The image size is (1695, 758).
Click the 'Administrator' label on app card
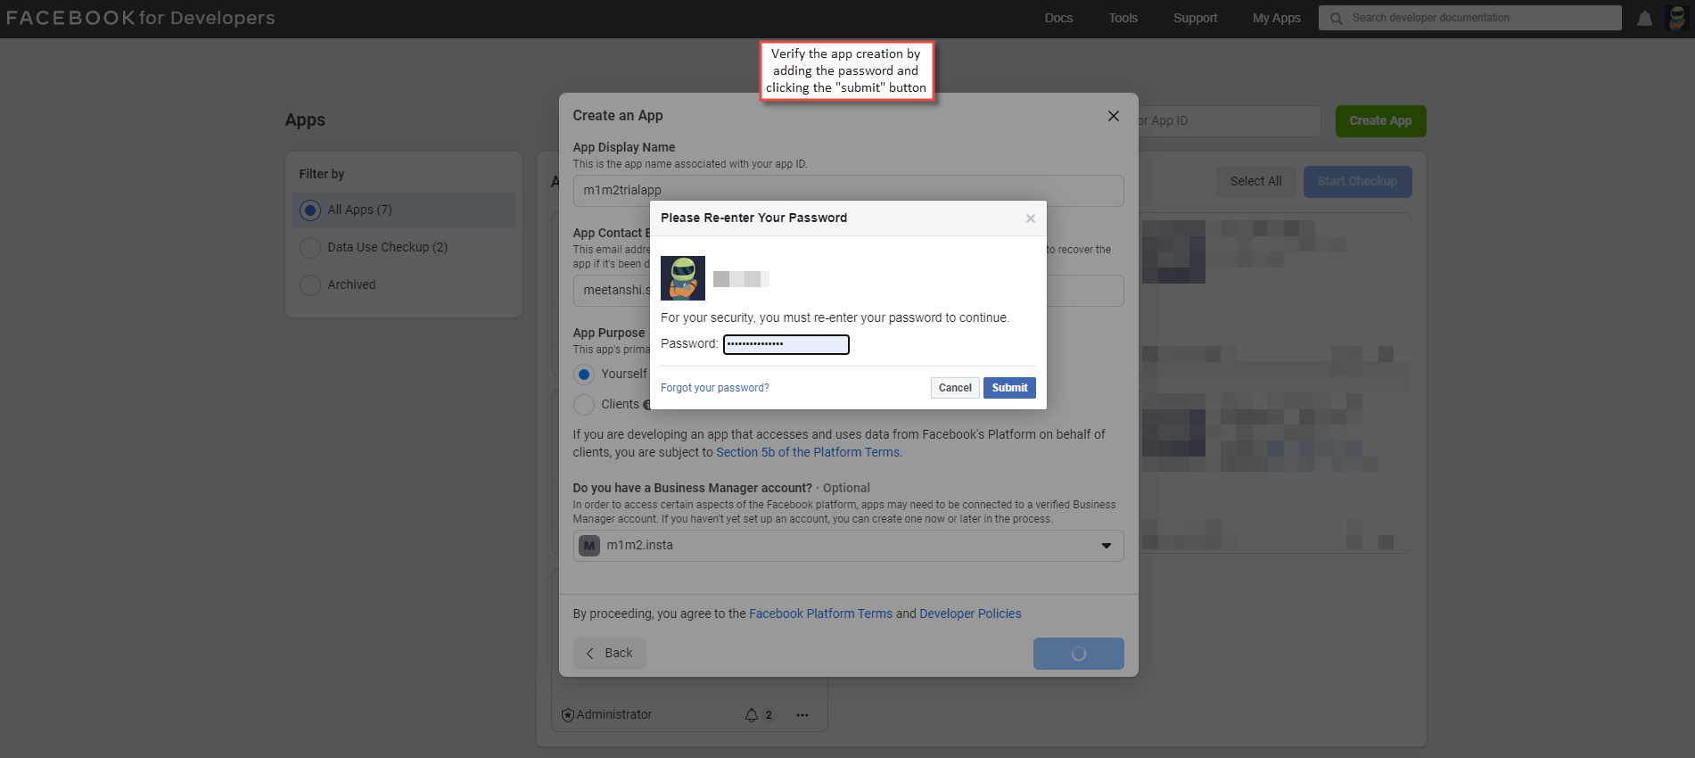point(613,715)
